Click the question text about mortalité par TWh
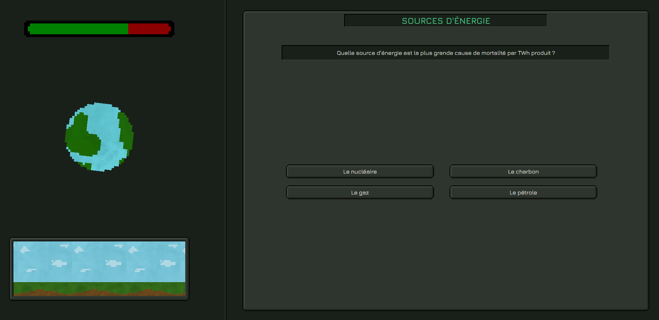Viewport: 659px width, 320px height. (446, 53)
